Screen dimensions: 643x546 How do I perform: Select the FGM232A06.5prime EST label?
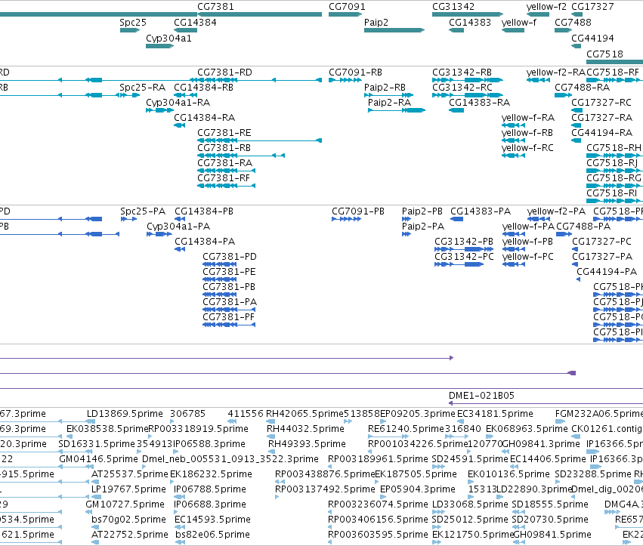pos(599,414)
